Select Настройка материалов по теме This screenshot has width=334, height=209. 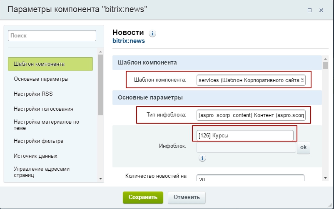46,125
